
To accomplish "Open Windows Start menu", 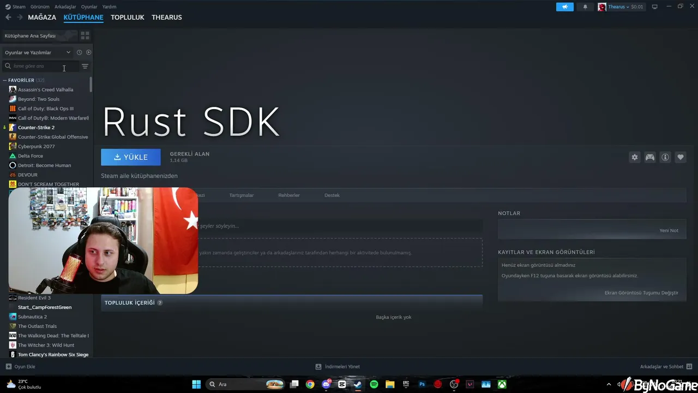I will pyautogui.click(x=196, y=384).
